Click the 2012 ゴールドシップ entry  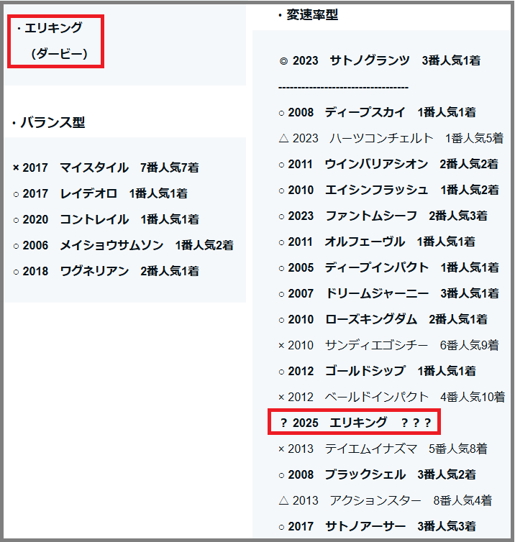(377, 371)
